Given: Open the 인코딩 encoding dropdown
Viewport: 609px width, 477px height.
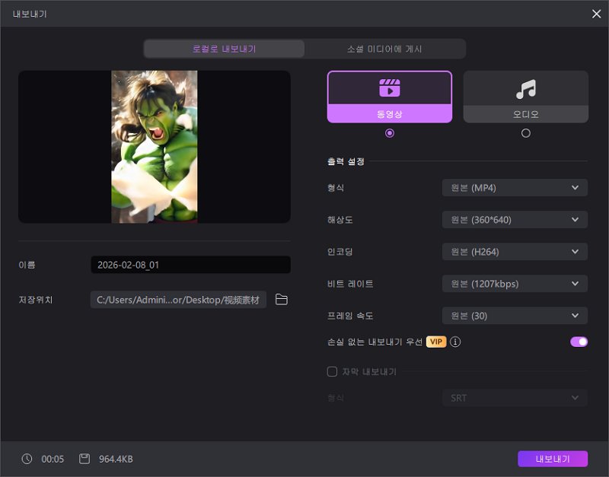Looking at the screenshot, I should [x=515, y=251].
